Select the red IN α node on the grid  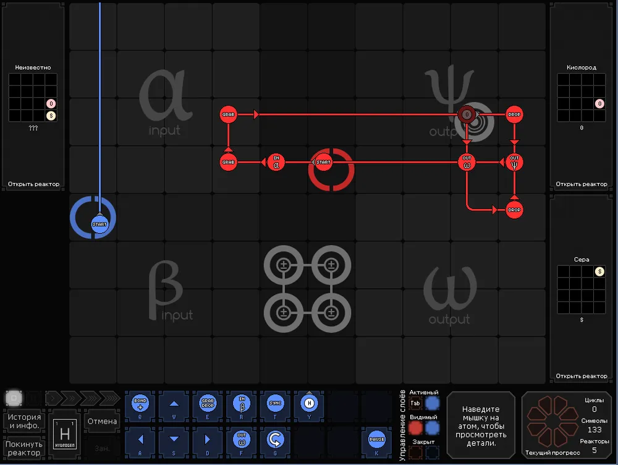tap(276, 162)
